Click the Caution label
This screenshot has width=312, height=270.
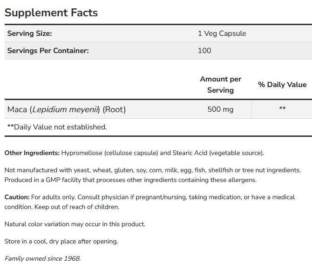point(17,197)
